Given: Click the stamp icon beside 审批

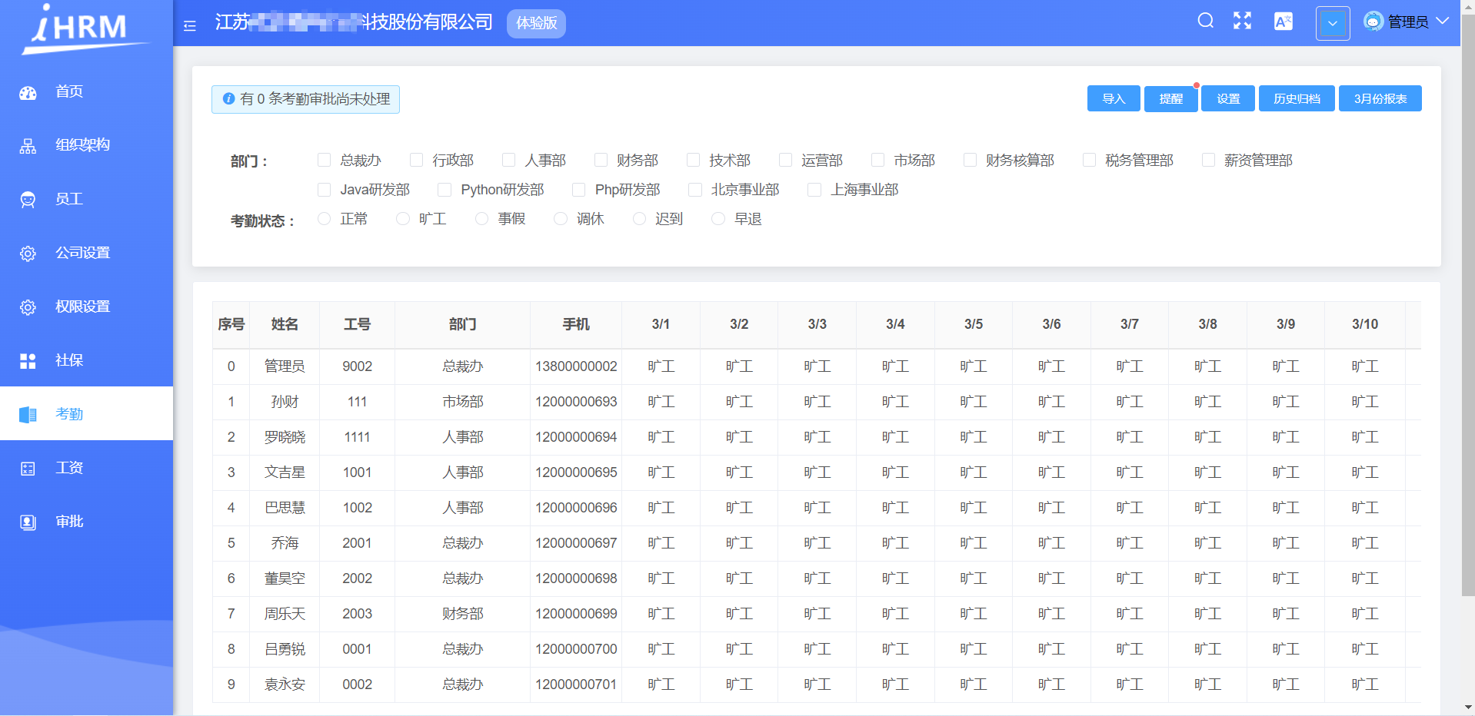Looking at the screenshot, I should (x=28, y=522).
